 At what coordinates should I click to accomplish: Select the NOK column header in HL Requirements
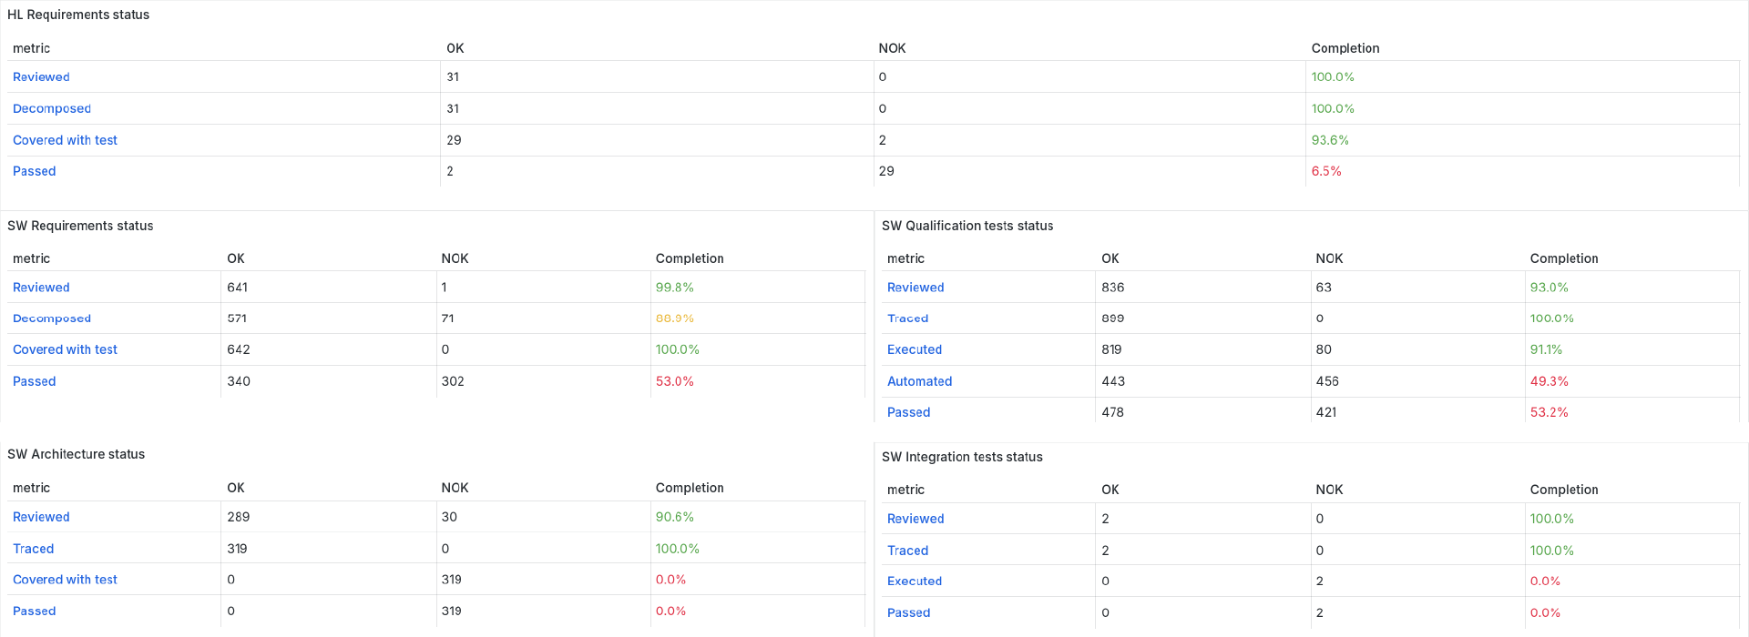click(x=892, y=48)
